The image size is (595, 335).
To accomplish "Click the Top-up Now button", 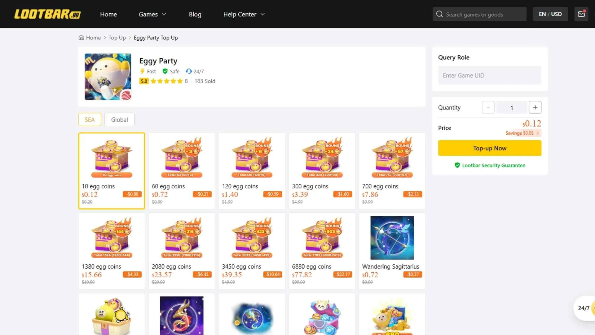I will (489, 148).
